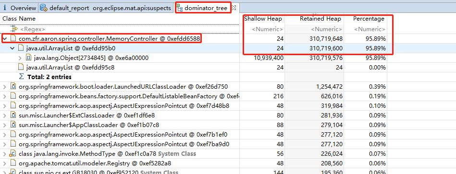
Task: Click the Object[2734845] array icon
Action: [28, 58]
